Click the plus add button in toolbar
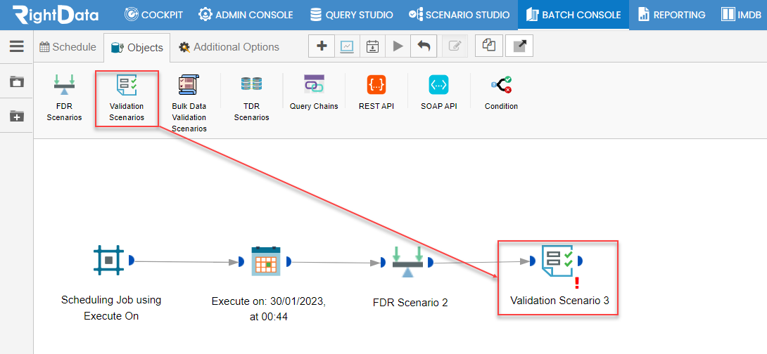The height and width of the screenshot is (354, 767). click(322, 46)
